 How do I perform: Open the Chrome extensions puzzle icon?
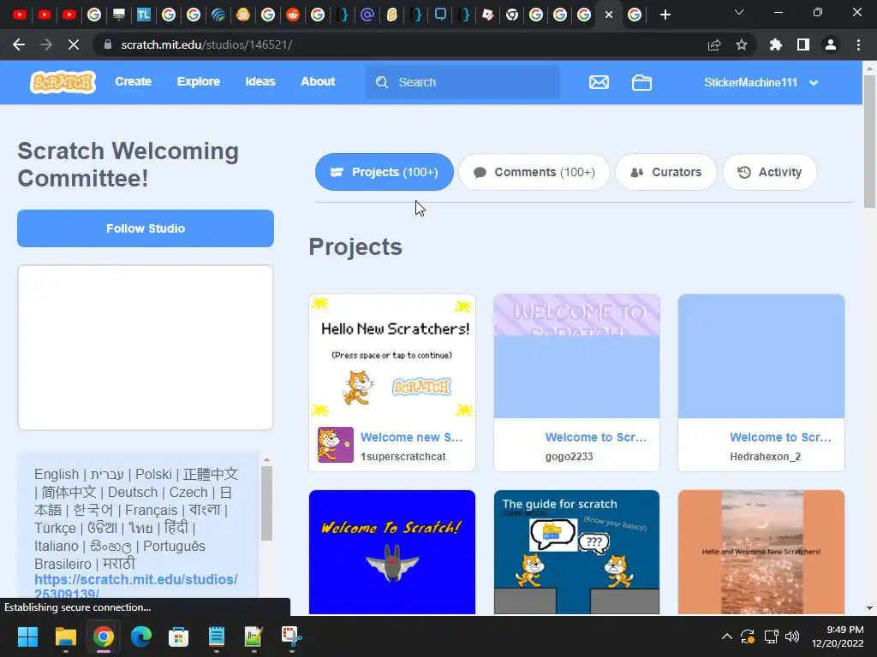click(x=776, y=44)
